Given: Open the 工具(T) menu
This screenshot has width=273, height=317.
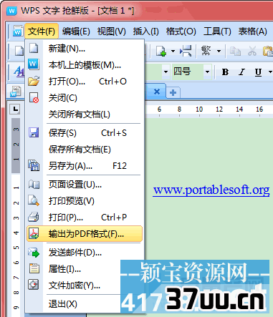Looking at the screenshot, I should coord(217,31).
